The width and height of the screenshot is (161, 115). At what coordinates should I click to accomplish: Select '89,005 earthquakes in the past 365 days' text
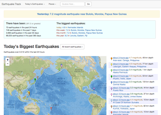click(x=23, y=36)
